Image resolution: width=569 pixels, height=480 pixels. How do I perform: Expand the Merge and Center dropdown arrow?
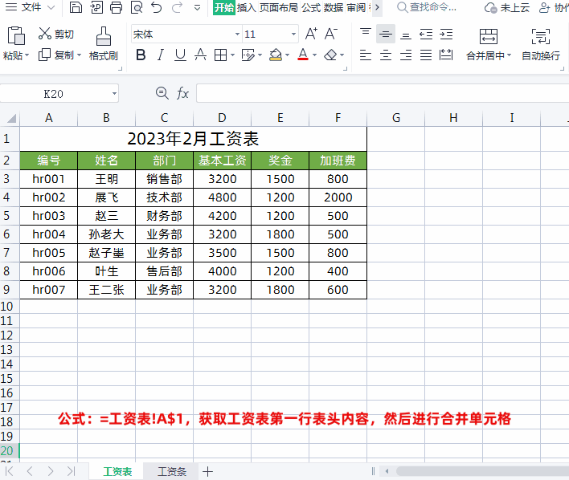[x=509, y=55]
